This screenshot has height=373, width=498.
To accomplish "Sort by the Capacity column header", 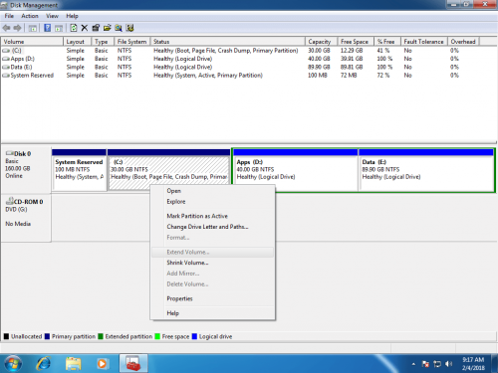I will pyautogui.click(x=321, y=42).
